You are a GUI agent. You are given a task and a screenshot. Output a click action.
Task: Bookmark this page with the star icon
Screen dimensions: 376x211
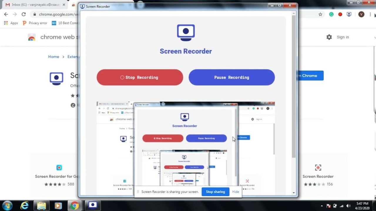(320, 14)
